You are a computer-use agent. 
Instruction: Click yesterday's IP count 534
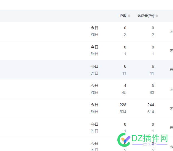pos(123,112)
